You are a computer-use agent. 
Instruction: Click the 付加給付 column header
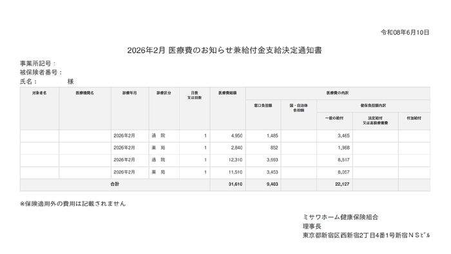point(414,118)
